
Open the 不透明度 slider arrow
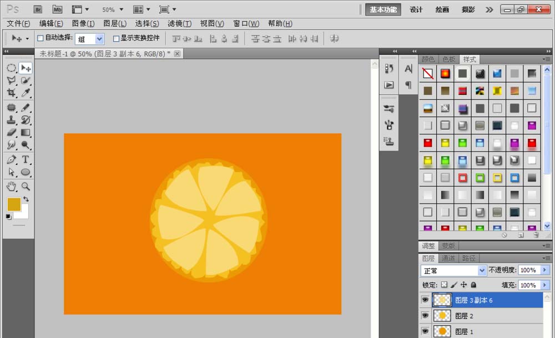click(x=544, y=270)
